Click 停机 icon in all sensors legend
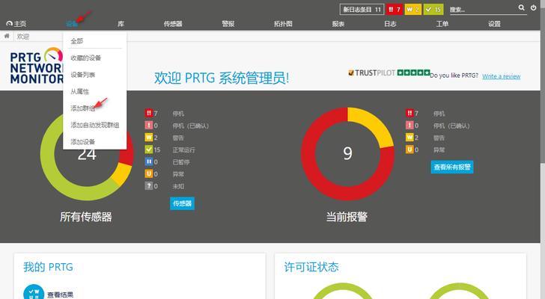This screenshot has width=545, height=299. point(149,113)
